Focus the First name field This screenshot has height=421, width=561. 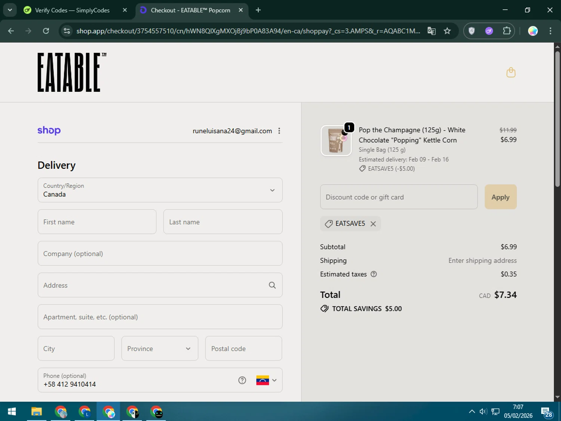(x=97, y=222)
